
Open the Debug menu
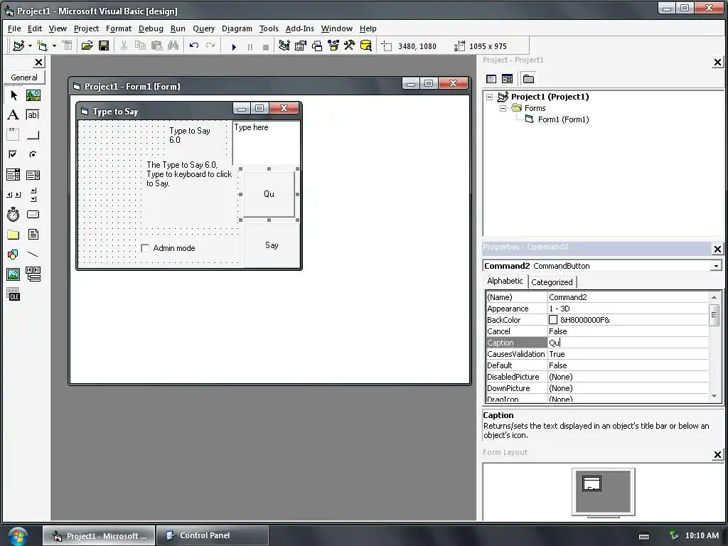pyautogui.click(x=151, y=28)
